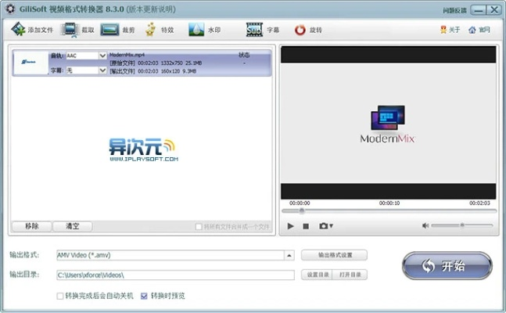Click the 旋转 (Rotate) icon
This screenshot has height=313, width=506.
pyautogui.click(x=300, y=30)
